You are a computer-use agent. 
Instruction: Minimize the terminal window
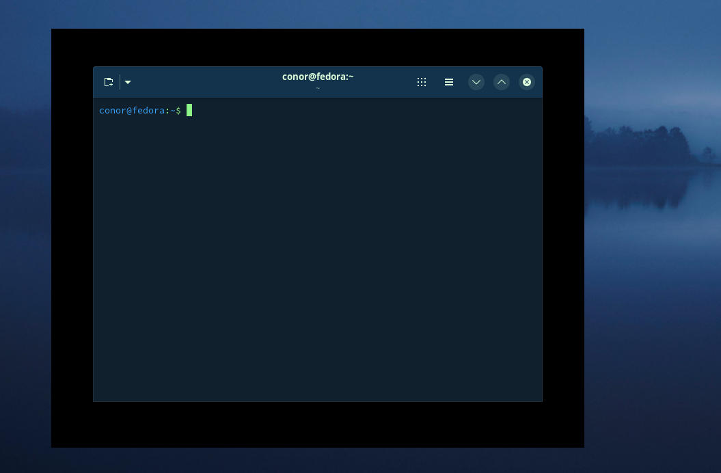(476, 82)
